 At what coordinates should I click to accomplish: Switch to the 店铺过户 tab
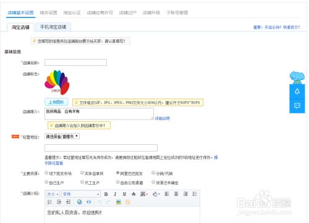coord(128,13)
